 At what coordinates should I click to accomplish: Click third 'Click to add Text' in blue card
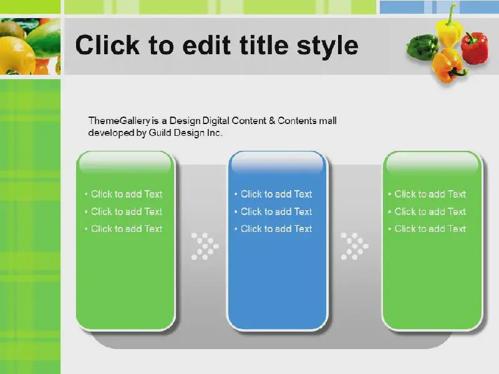click(276, 229)
